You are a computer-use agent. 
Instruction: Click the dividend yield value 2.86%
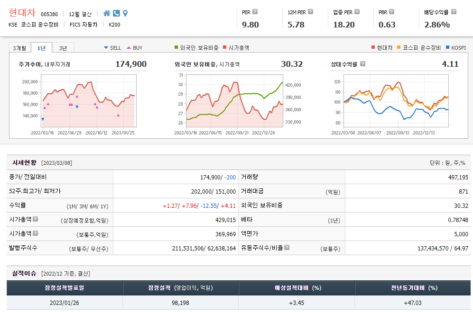pos(437,25)
